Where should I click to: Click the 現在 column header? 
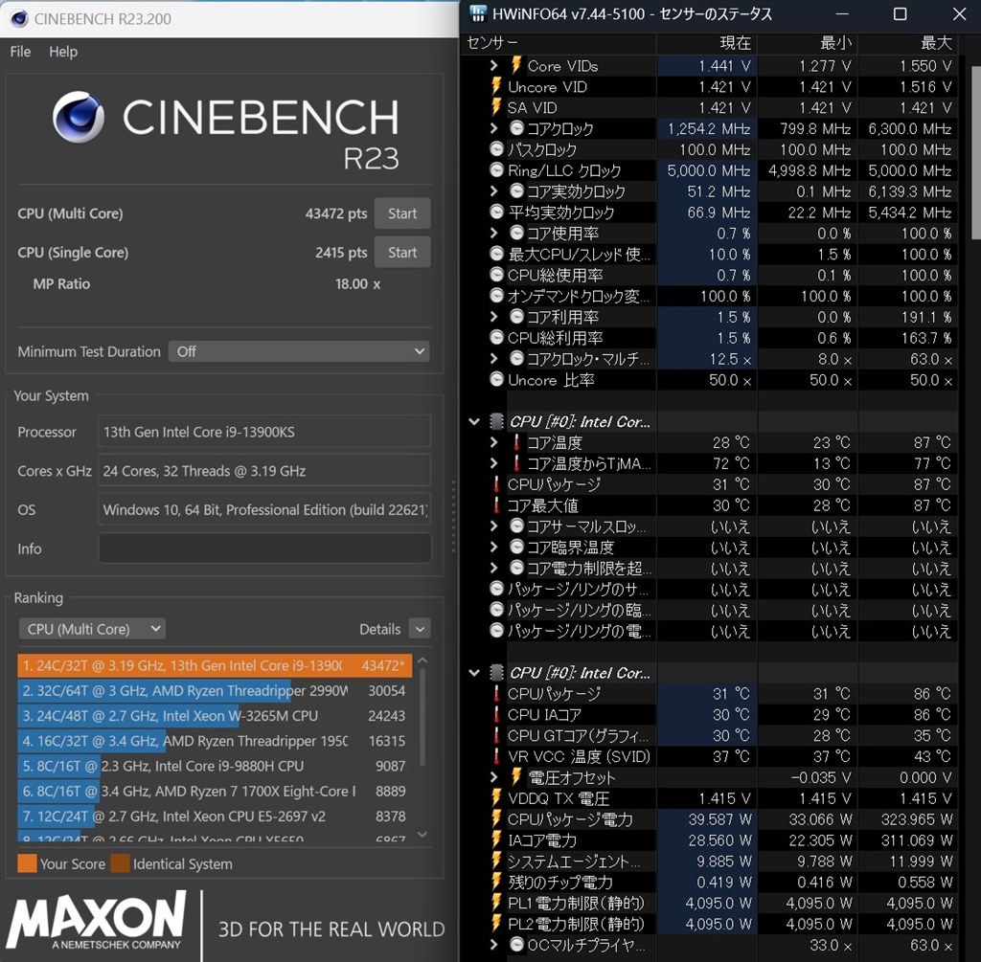(x=736, y=42)
